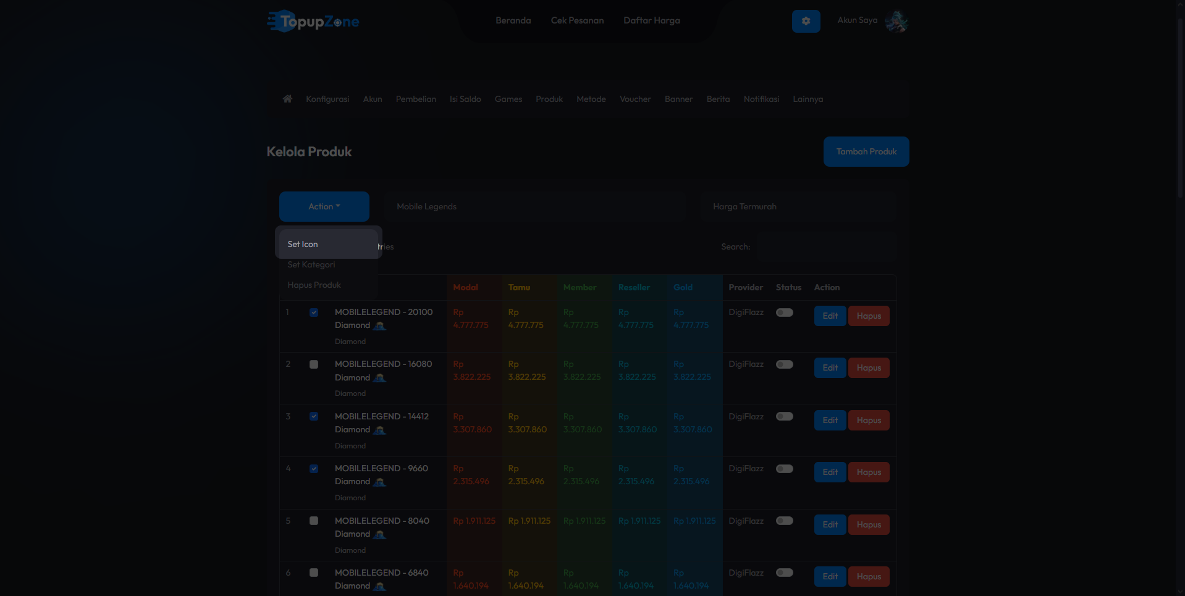Open the blue settings gear button
Viewport: 1185px width, 596px height.
(x=806, y=21)
